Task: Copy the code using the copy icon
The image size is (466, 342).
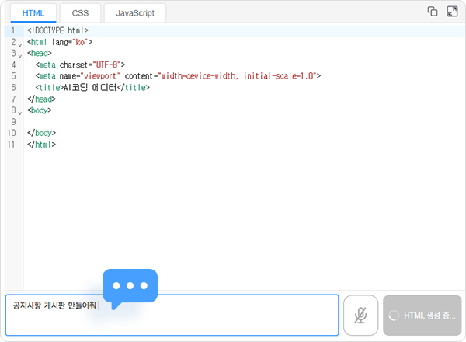Action: 433,12
